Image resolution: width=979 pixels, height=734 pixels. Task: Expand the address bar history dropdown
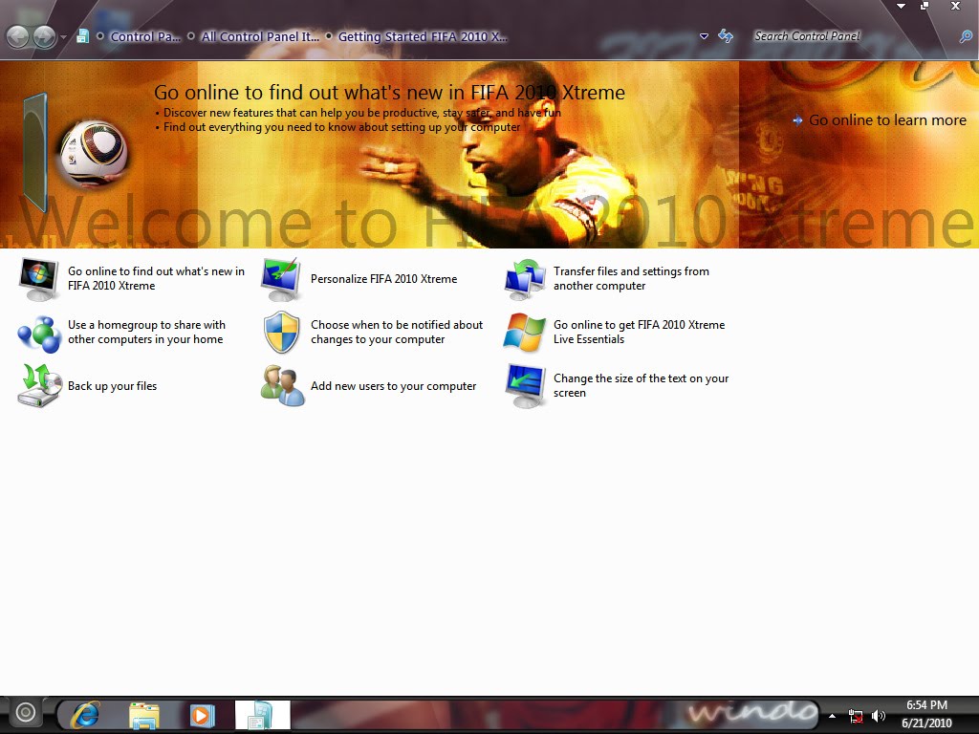[x=704, y=37]
